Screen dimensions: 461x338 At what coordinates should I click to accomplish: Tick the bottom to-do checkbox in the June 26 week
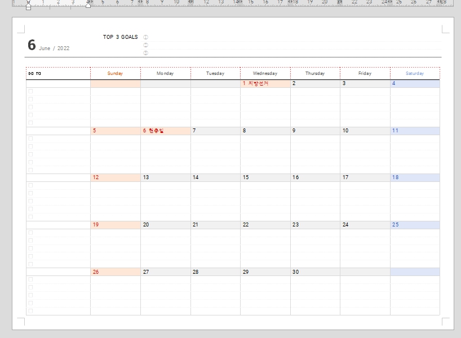pos(30,311)
